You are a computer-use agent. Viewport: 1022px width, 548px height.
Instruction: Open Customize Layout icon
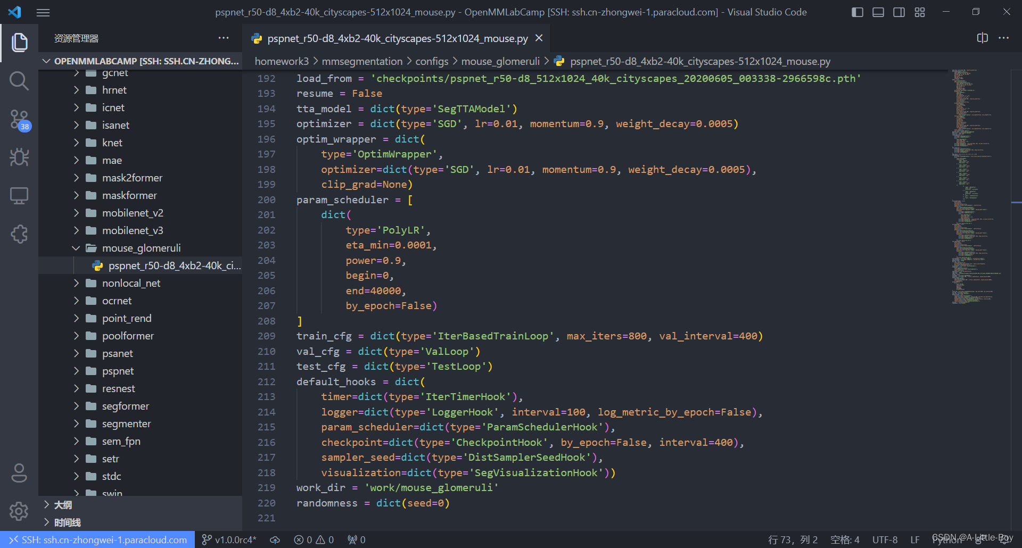point(920,12)
